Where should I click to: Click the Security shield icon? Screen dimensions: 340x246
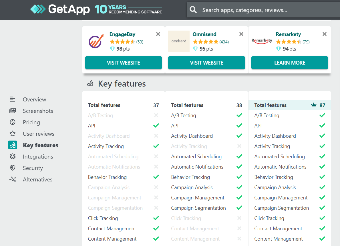(x=13, y=168)
